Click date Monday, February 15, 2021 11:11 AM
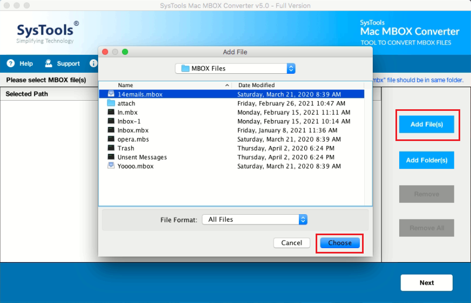Screen dimensions: 471x303 click(x=293, y=112)
